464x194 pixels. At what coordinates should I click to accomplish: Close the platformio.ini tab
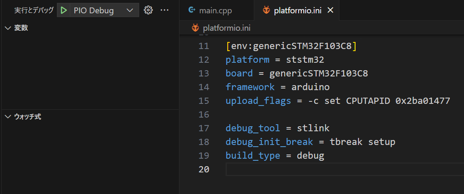pos(331,11)
